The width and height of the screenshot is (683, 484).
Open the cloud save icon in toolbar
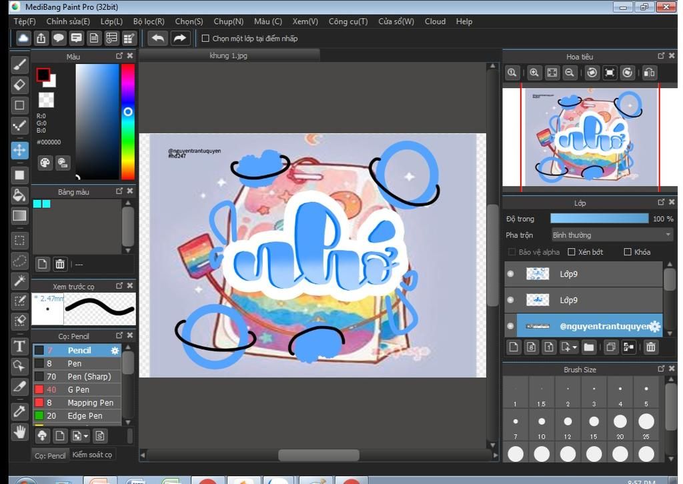click(23, 38)
